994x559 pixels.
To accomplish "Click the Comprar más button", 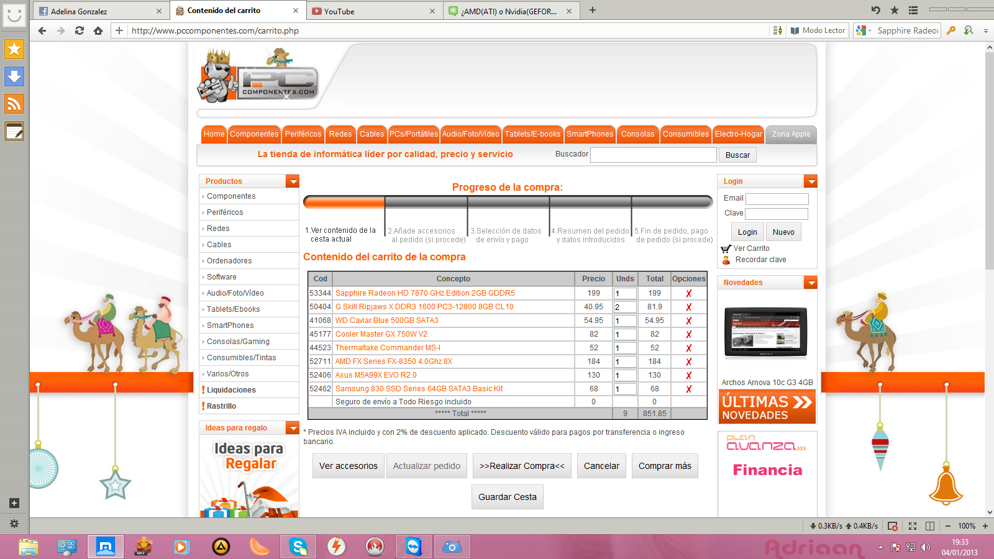I will coord(665,466).
